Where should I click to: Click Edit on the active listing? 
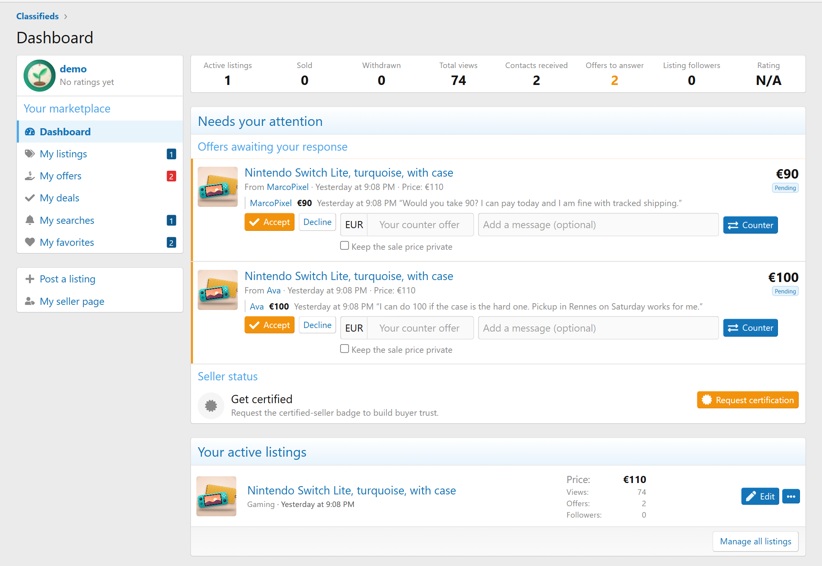coord(760,496)
